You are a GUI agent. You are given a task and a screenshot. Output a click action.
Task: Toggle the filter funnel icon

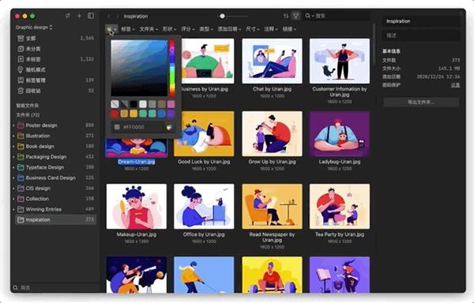(296, 16)
